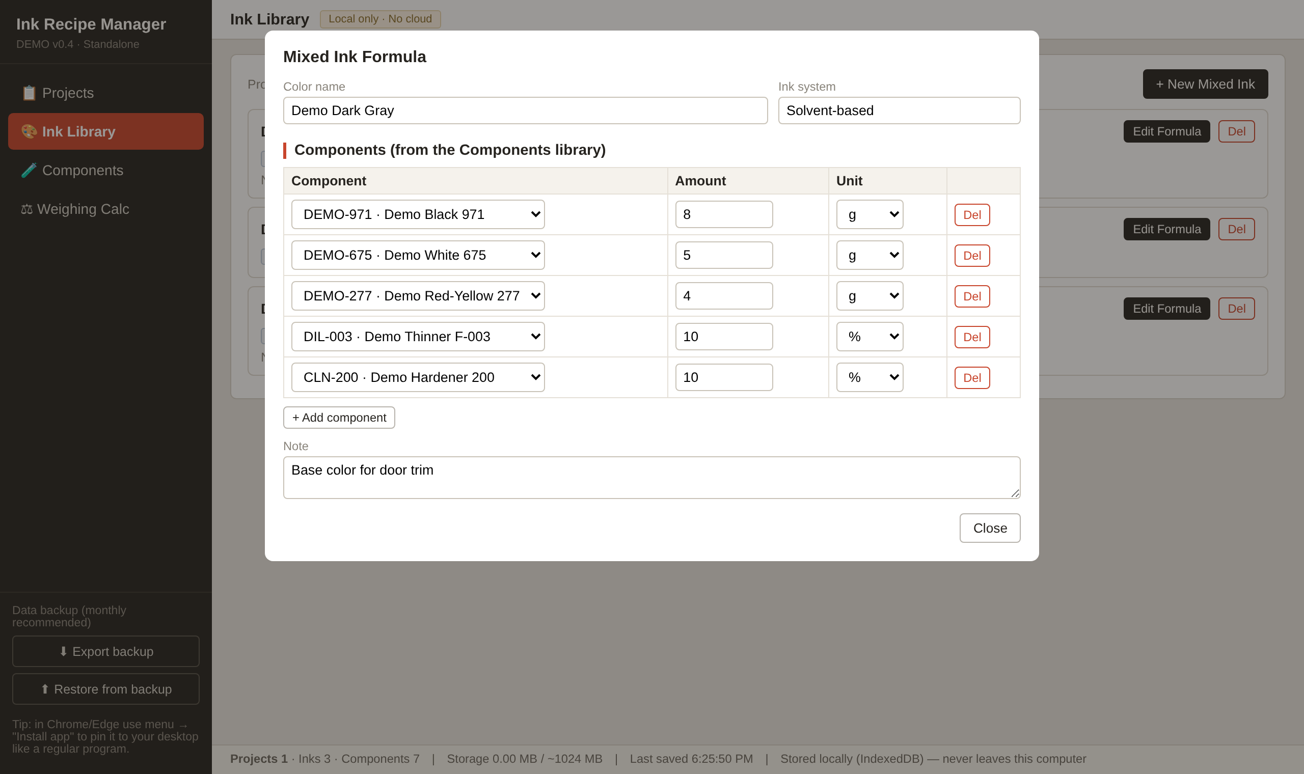Delete the Demo Hardener 200 row
This screenshot has width=1304, height=774.
[972, 378]
